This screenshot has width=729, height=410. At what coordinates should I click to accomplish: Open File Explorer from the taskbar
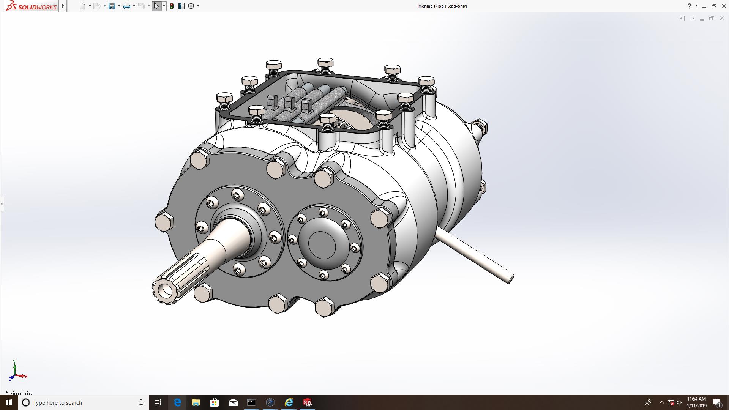196,402
